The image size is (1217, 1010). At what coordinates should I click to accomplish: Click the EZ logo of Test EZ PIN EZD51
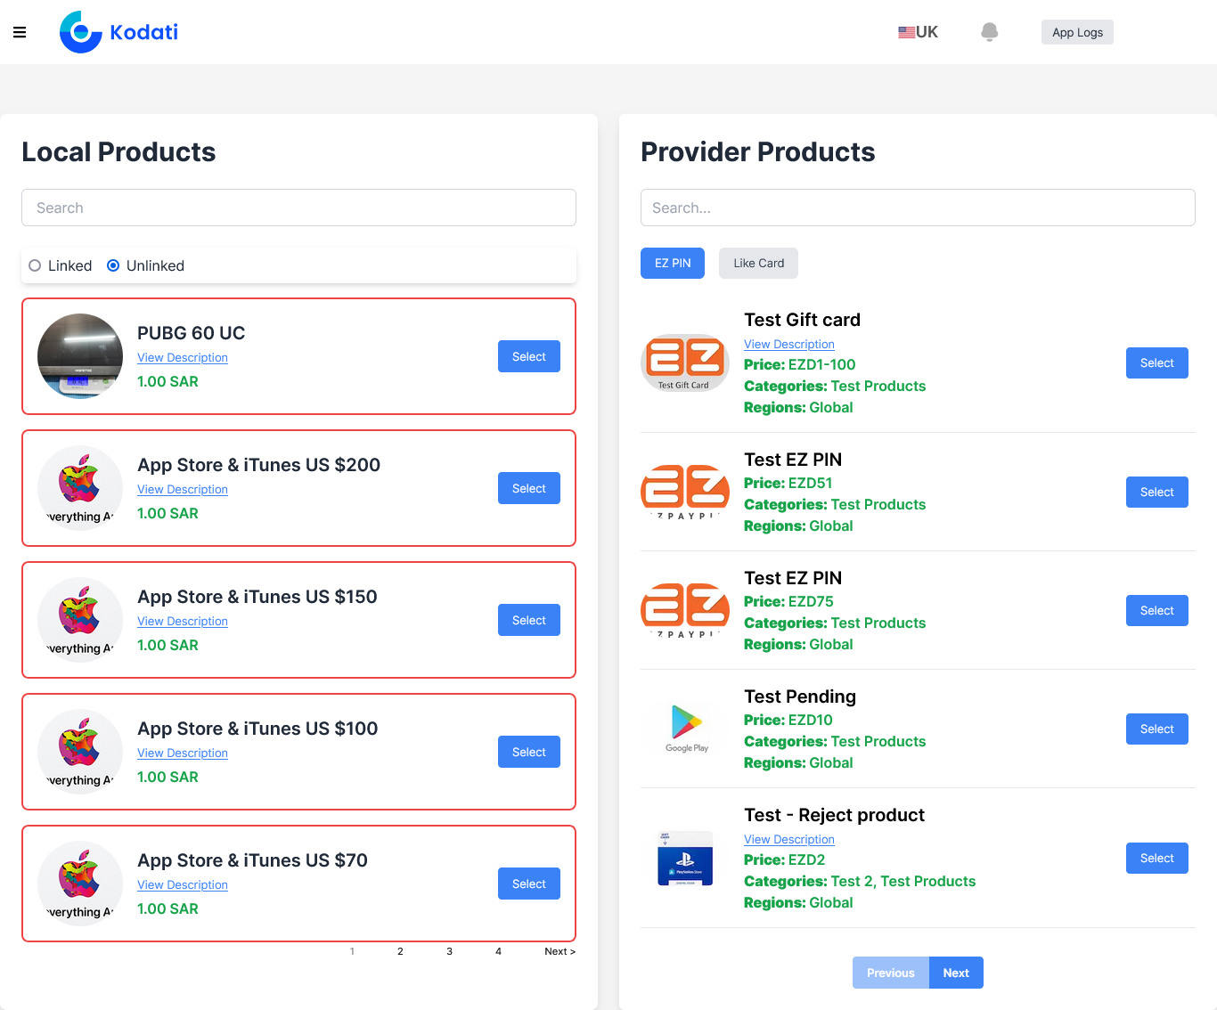click(x=685, y=492)
